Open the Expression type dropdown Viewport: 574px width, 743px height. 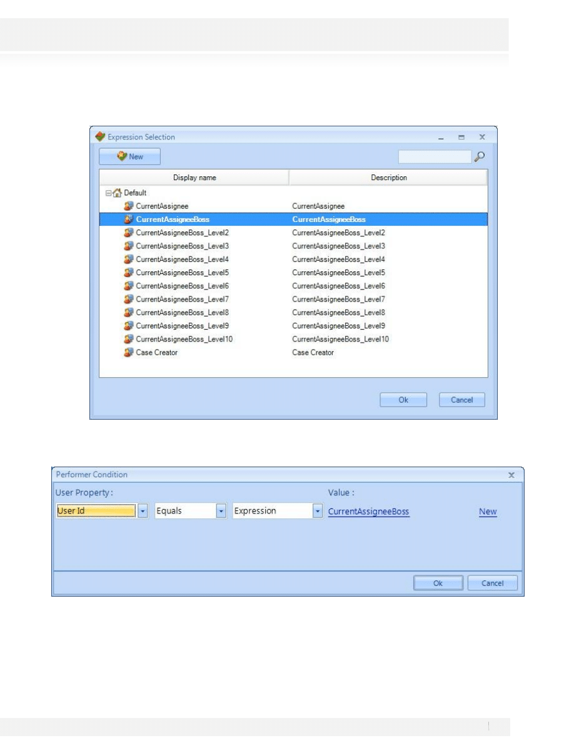pyautogui.click(x=318, y=511)
